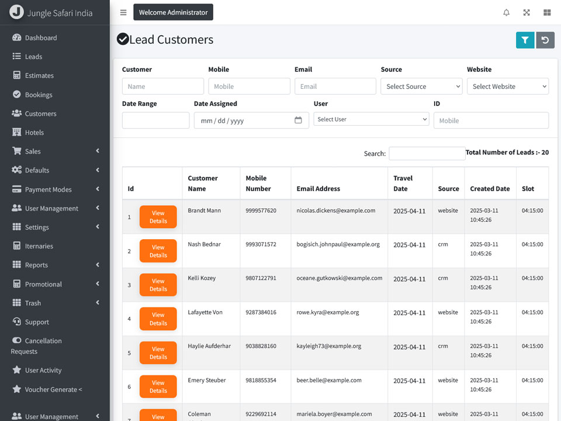Click the Support headset icon
This screenshot has height=421, width=561.
[x=16, y=322]
